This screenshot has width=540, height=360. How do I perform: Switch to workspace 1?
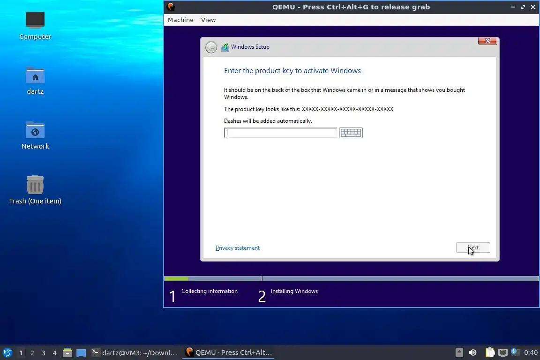[21, 353]
